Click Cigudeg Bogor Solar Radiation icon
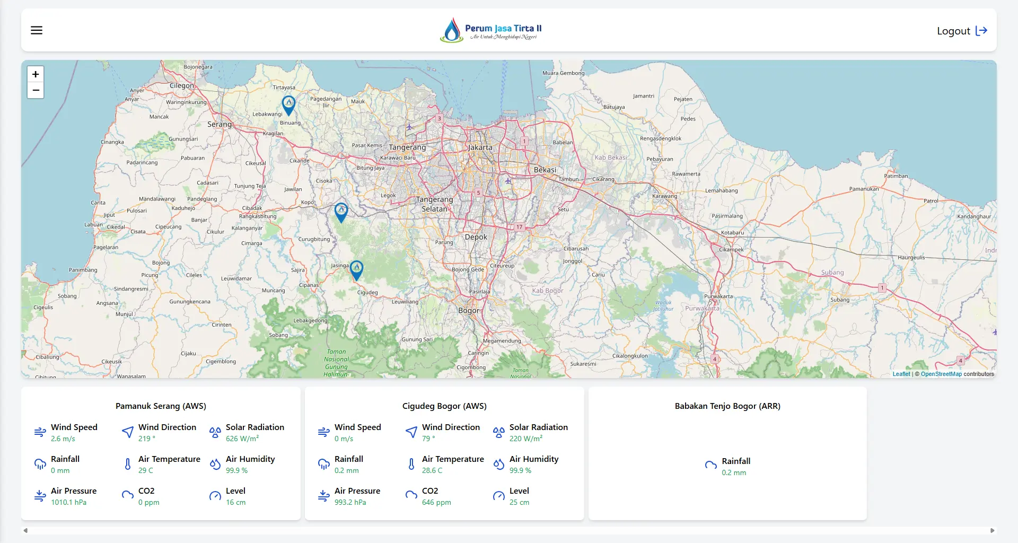Image resolution: width=1018 pixels, height=543 pixels. (x=498, y=432)
